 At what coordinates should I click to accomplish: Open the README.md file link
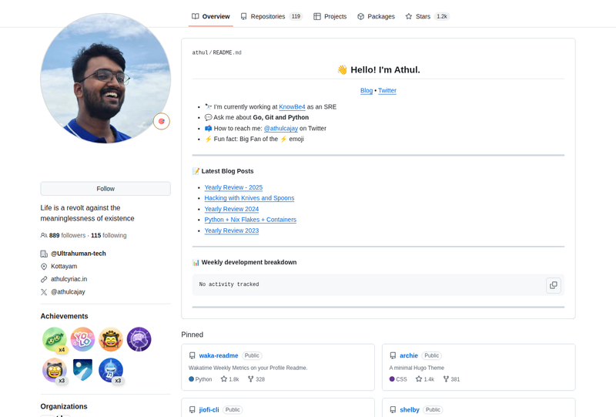(227, 52)
